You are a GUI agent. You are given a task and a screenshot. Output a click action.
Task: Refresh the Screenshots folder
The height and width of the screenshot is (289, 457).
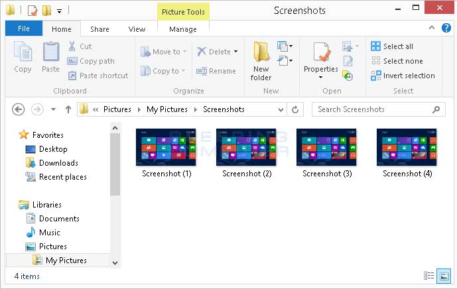[x=295, y=109]
